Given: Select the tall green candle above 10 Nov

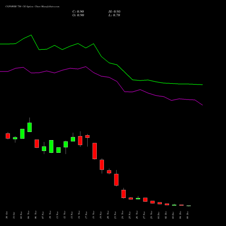Looking at the screenshot, I should 51,146.
